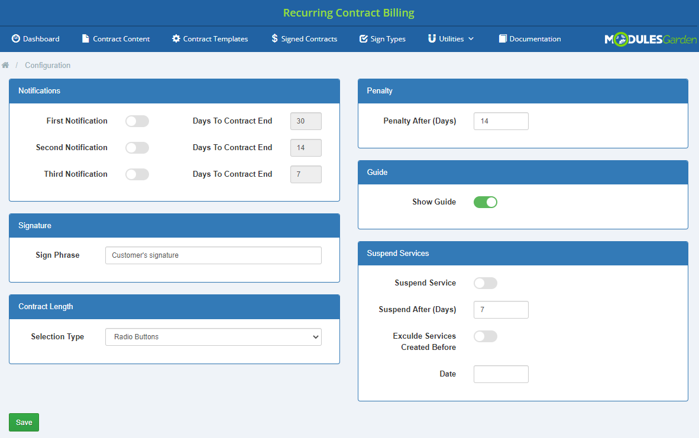Open the Sign Types page

coord(383,39)
